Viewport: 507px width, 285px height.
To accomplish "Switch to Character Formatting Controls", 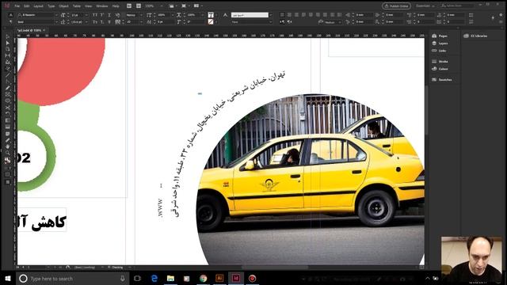I will (x=10, y=15).
